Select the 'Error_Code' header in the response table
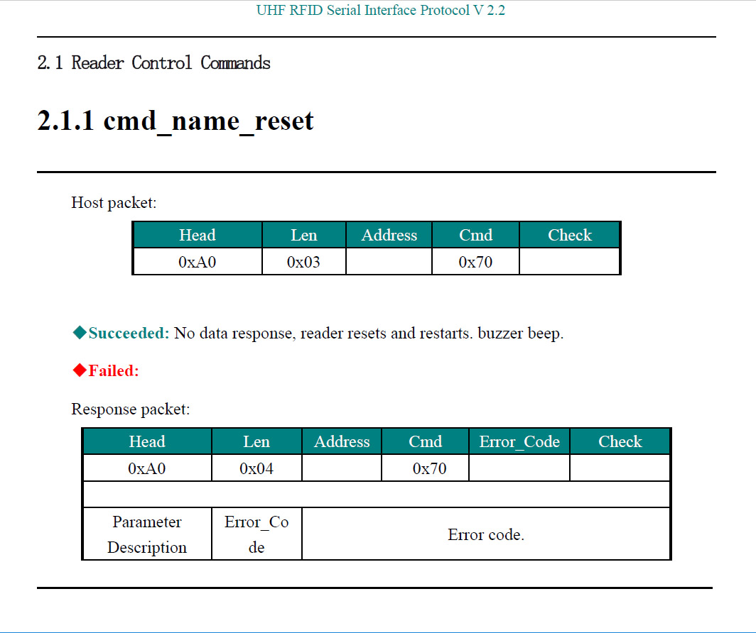 [x=519, y=441]
